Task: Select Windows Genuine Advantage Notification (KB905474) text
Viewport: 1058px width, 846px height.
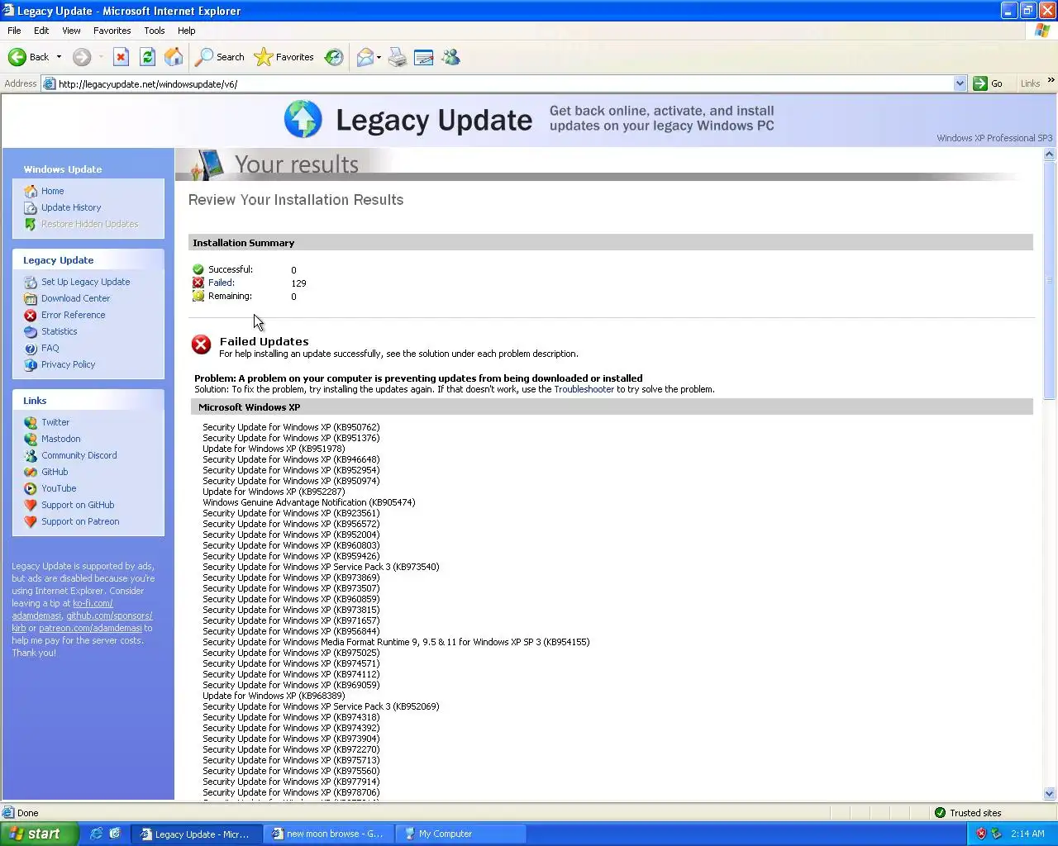Action: tap(309, 502)
